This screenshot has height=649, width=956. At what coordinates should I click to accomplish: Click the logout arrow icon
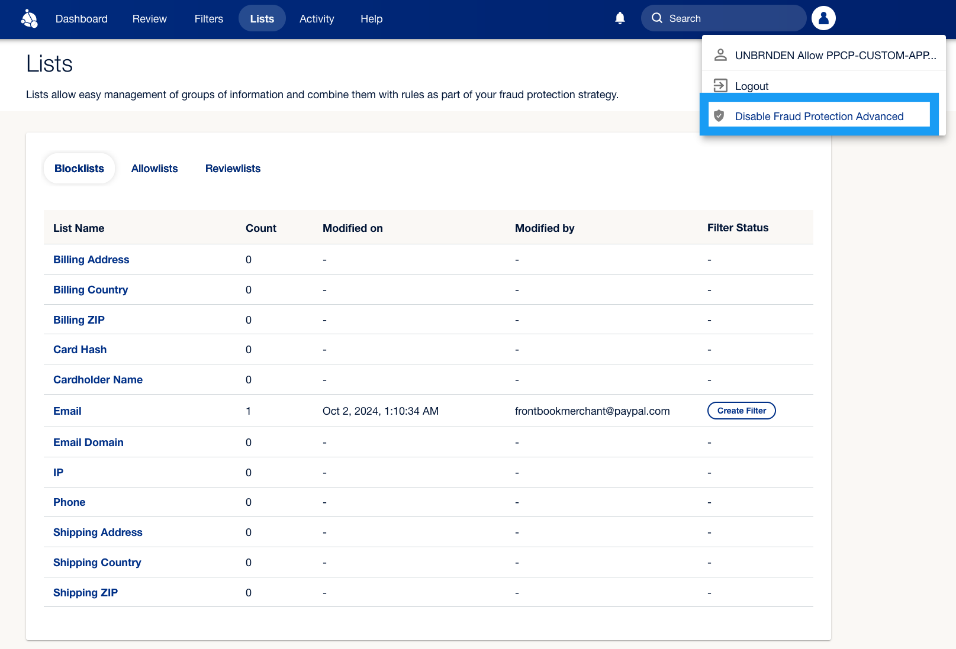tap(720, 86)
